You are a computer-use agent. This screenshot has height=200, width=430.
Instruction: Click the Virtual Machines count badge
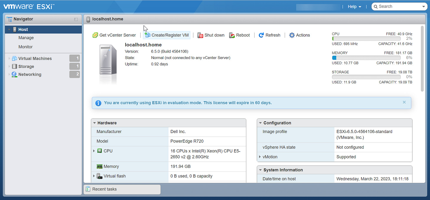coord(75,58)
